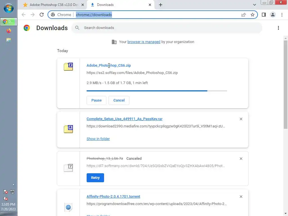288x216 pixels.
Task: Select the Chrome taskbar button
Action: [9, 22]
